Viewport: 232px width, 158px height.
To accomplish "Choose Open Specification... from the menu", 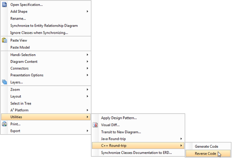I will point(46,4).
